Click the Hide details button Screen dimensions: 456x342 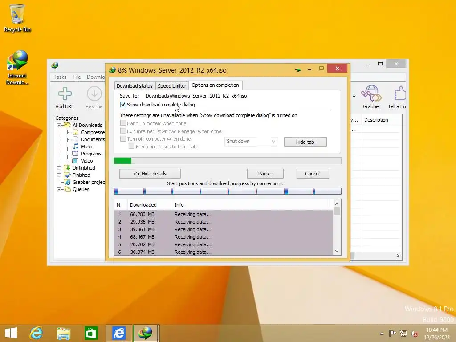[x=150, y=174]
